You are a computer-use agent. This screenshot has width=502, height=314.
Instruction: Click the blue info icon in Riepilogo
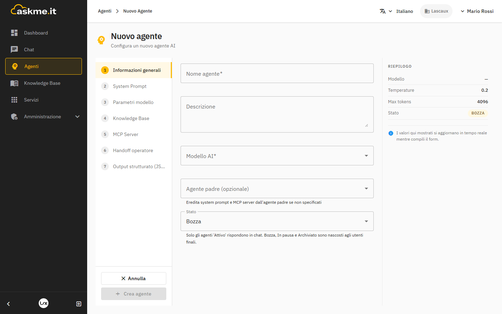click(x=391, y=133)
